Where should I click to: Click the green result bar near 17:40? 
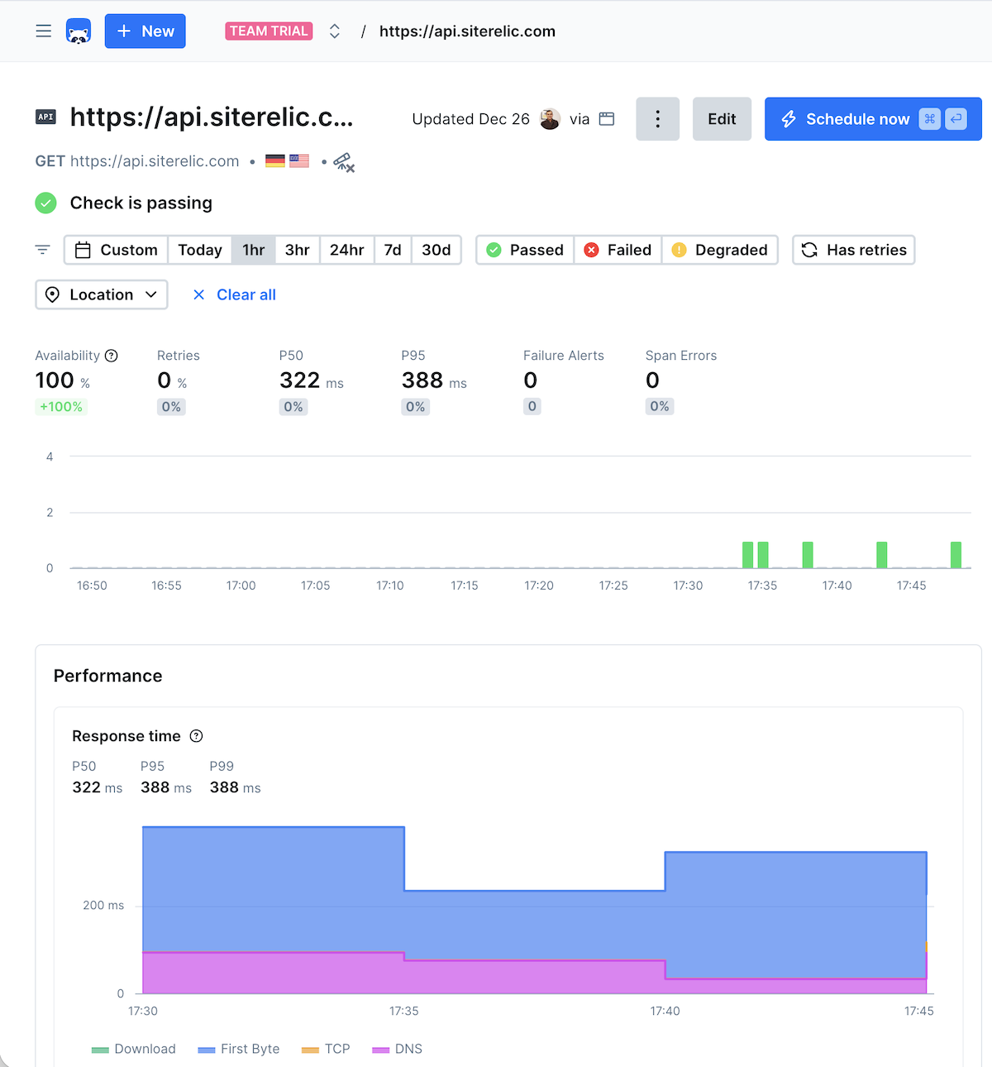(808, 555)
